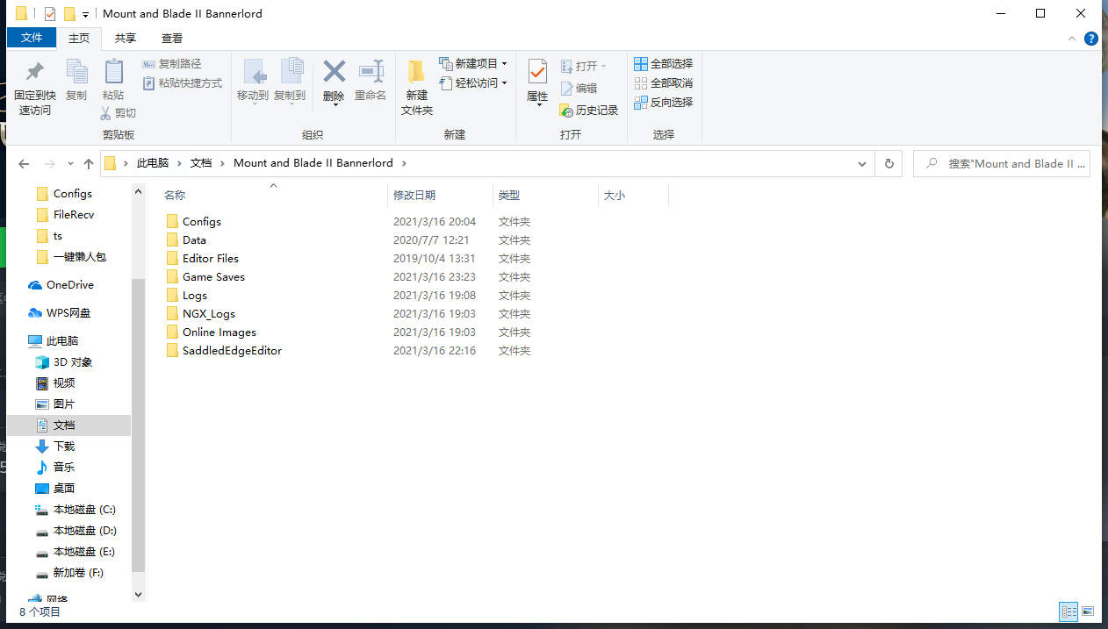
Task: Open the address bar history dropdown
Action: (862, 163)
